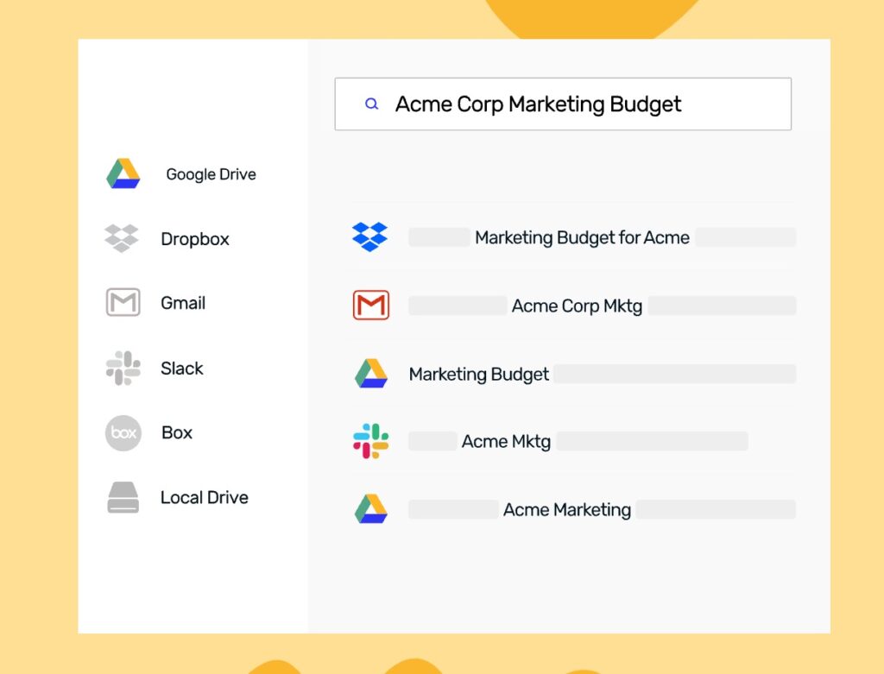The width and height of the screenshot is (884, 674).
Task: Open result Acme Mktg
Action: tap(506, 441)
